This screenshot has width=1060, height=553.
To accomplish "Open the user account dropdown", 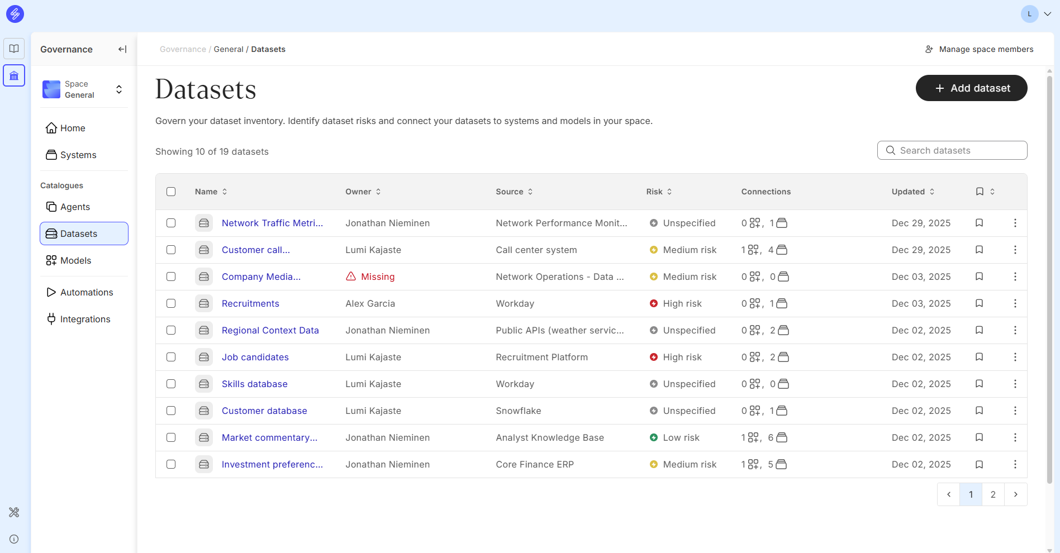I will coord(1037,14).
